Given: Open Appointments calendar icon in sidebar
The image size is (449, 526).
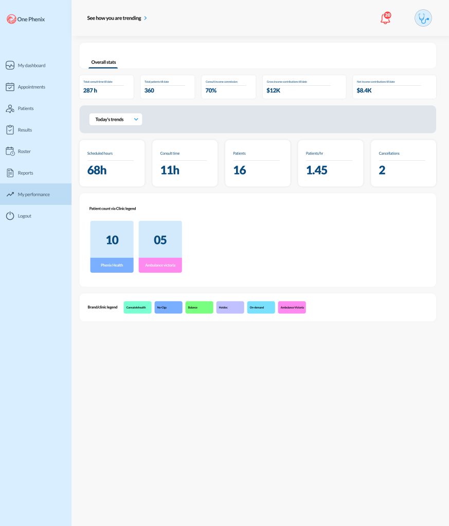Looking at the screenshot, I should point(10,87).
